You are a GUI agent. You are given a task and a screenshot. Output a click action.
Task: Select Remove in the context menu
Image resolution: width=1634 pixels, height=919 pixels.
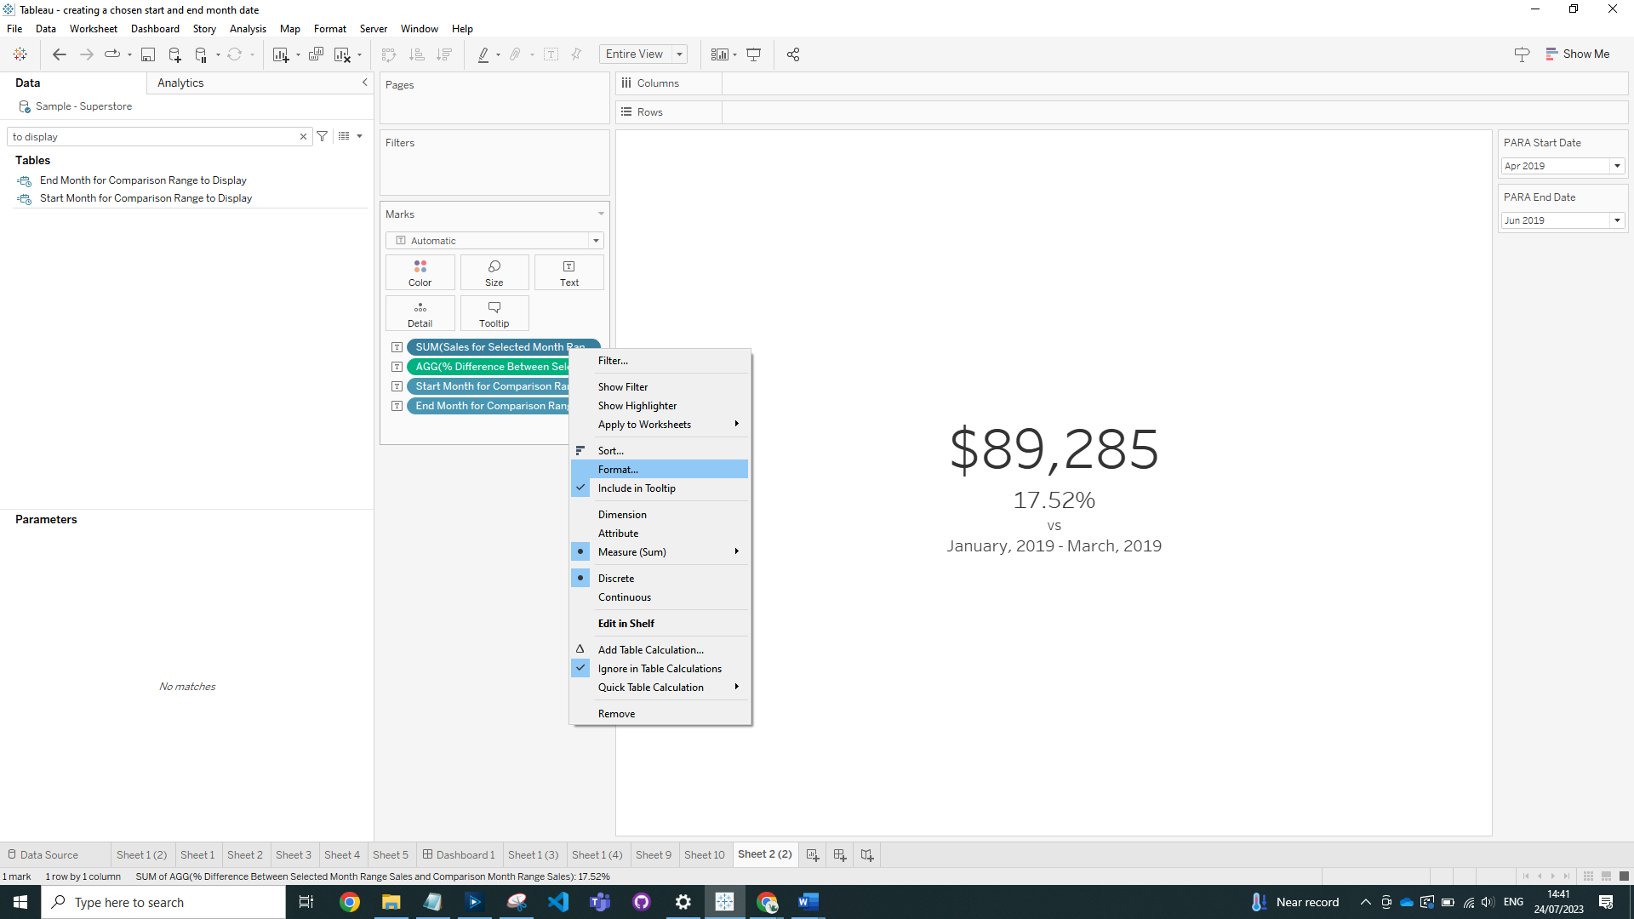(x=616, y=714)
